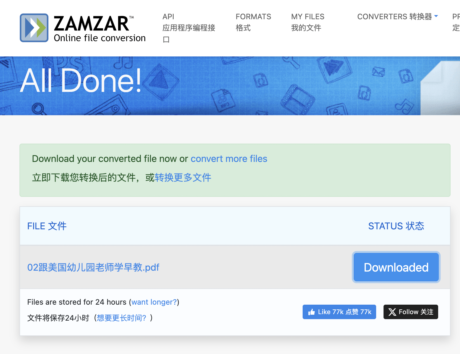The height and width of the screenshot is (354, 460).
Task: Click the thumbs-up icon on the Like button
Action: click(312, 312)
